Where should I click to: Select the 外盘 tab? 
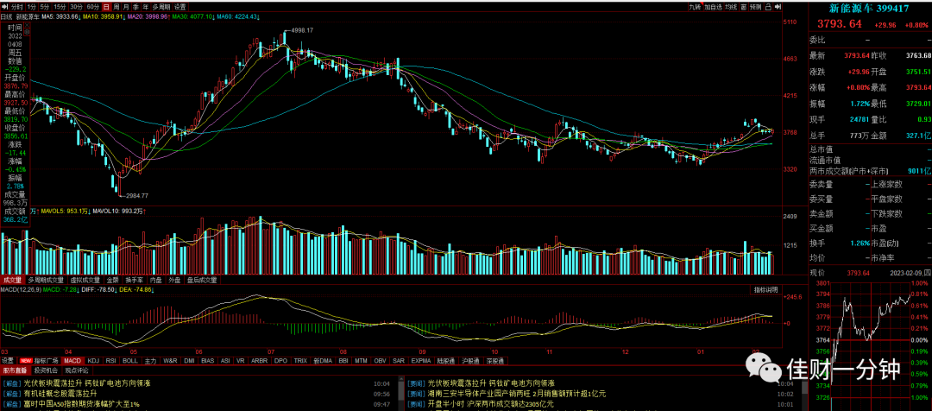coord(175,279)
